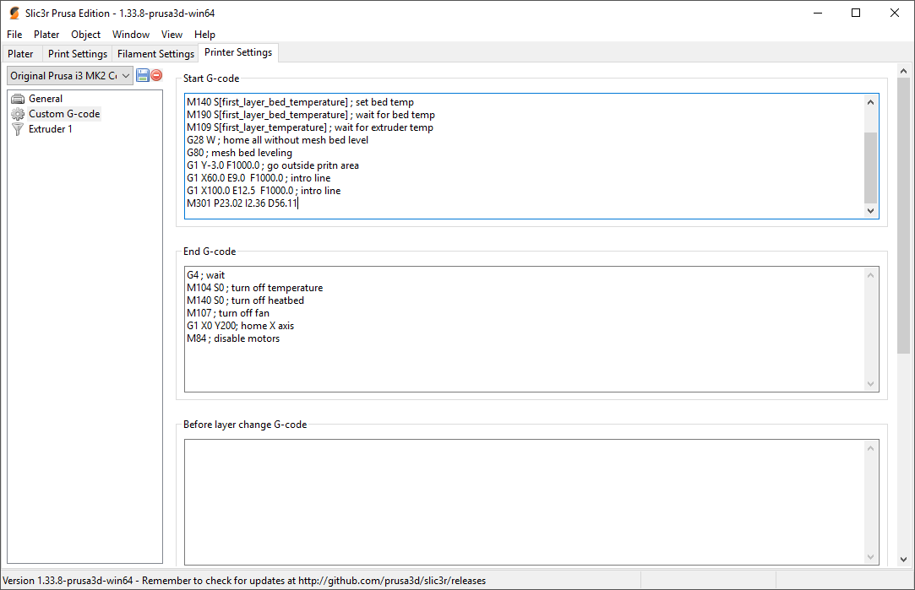
Task: Open the Window menu
Action: (131, 35)
